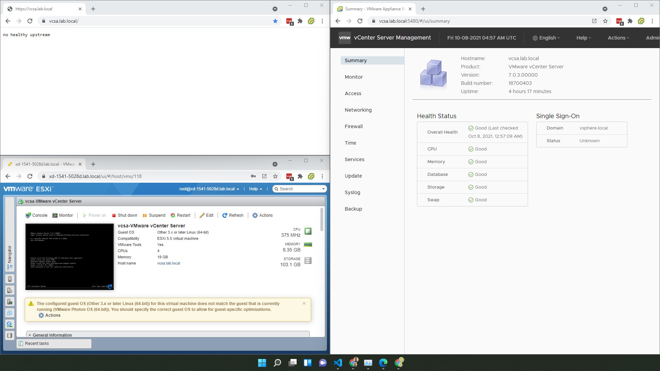This screenshot has height=371, width=660.
Task: Open Help dropdown in vCenter Management
Action: (584, 38)
